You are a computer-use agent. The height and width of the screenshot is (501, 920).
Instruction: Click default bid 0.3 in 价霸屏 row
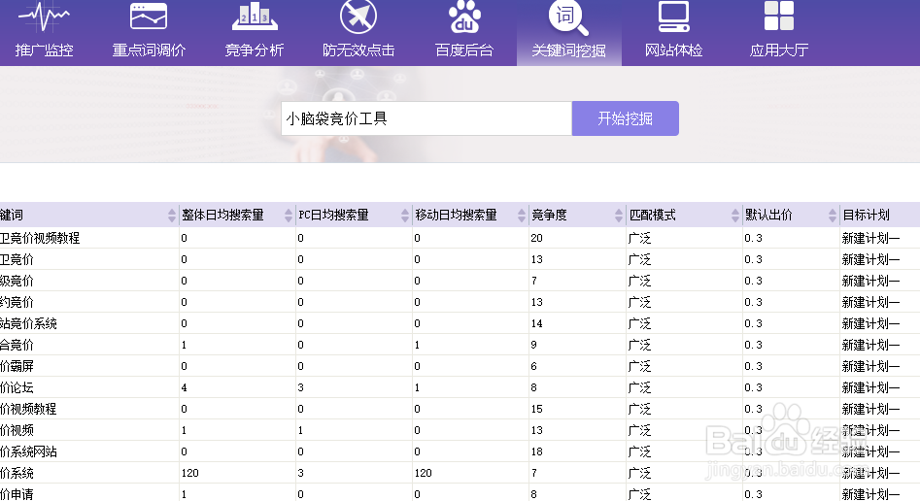(x=753, y=367)
